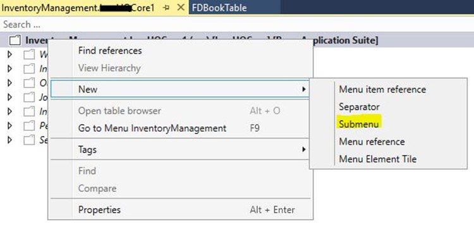
Task: Switch to the FDBookTable tab
Action: pyautogui.click(x=219, y=8)
